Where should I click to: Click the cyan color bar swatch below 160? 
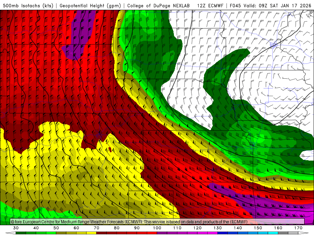click(273, 233)
